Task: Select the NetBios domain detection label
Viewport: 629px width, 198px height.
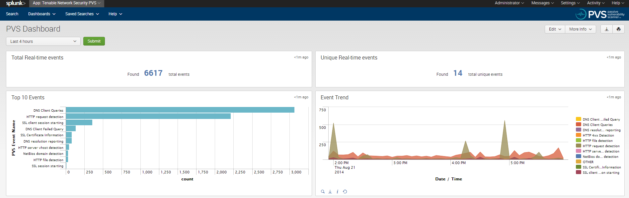Action: [x=43, y=154]
